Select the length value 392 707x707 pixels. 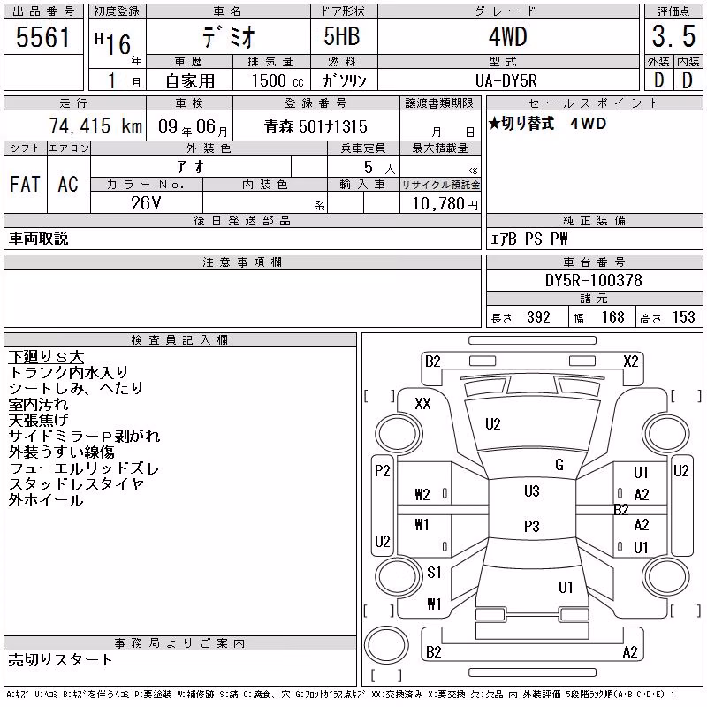(538, 317)
